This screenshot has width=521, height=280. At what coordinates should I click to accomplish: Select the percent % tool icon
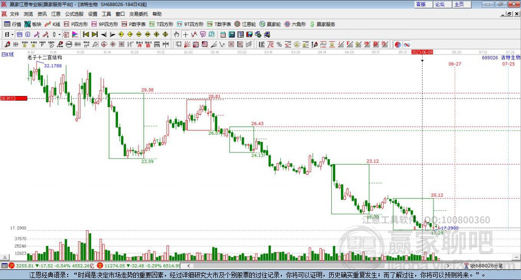pyautogui.click(x=279, y=44)
